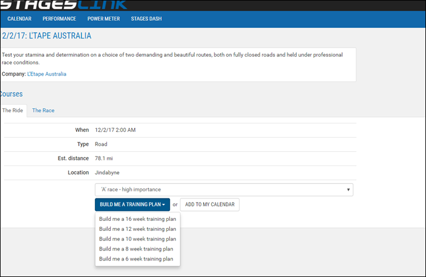Click the Jindabyne location value
426x277 pixels.
pos(108,172)
